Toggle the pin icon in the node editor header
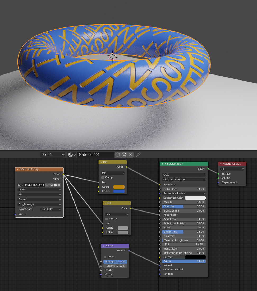 click(x=138, y=154)
